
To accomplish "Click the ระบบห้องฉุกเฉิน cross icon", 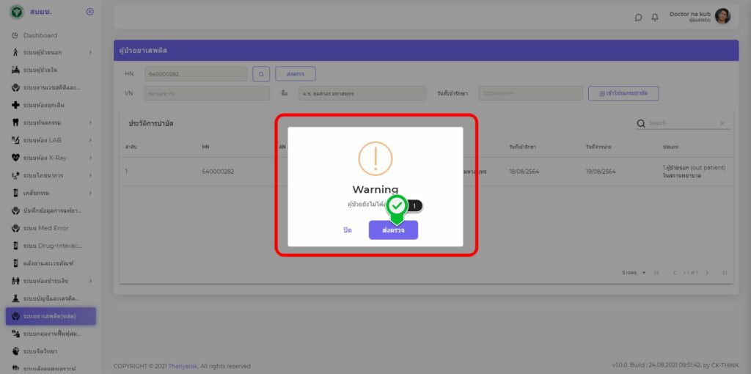I will click(x=15, y=105).
